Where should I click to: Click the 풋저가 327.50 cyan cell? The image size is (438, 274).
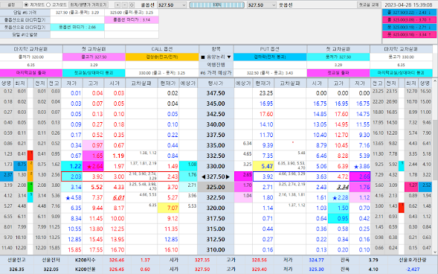[338, 57]
